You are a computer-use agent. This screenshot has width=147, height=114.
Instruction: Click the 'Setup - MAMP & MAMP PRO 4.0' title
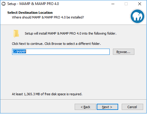[33, 4]
